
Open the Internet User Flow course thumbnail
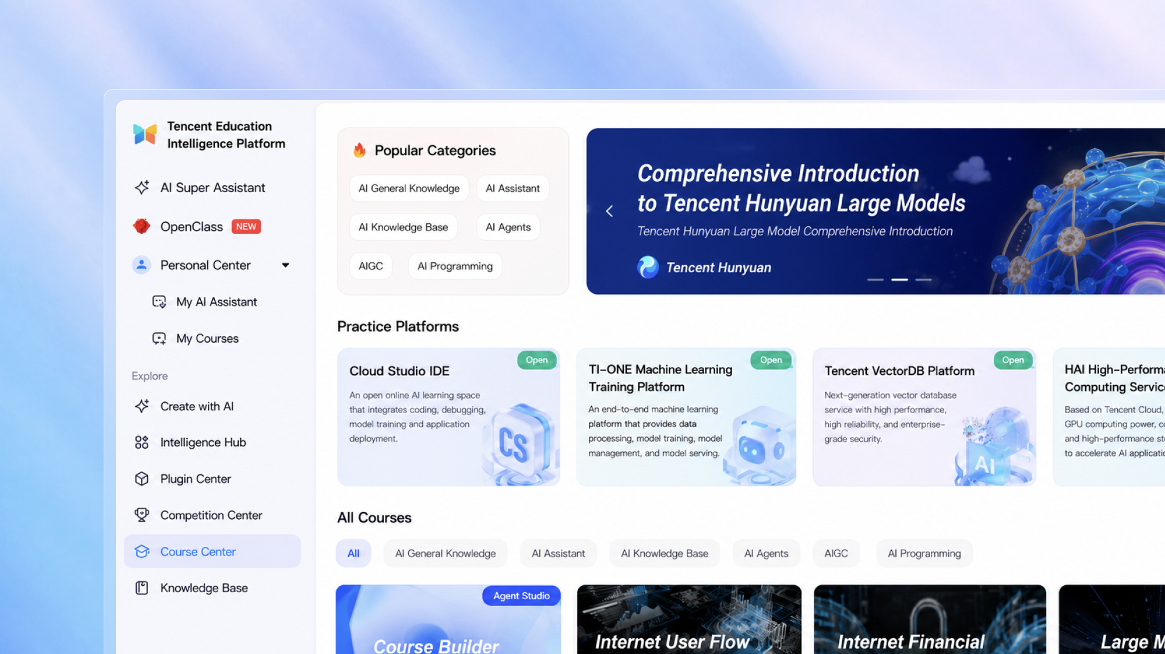(x=689, y=620)
